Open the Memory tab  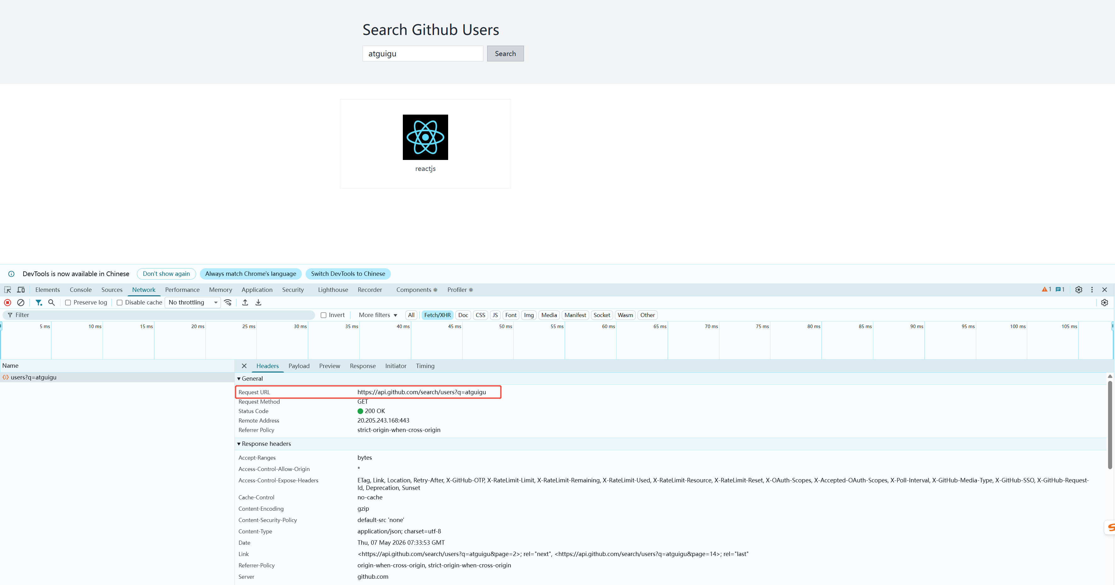220,290
